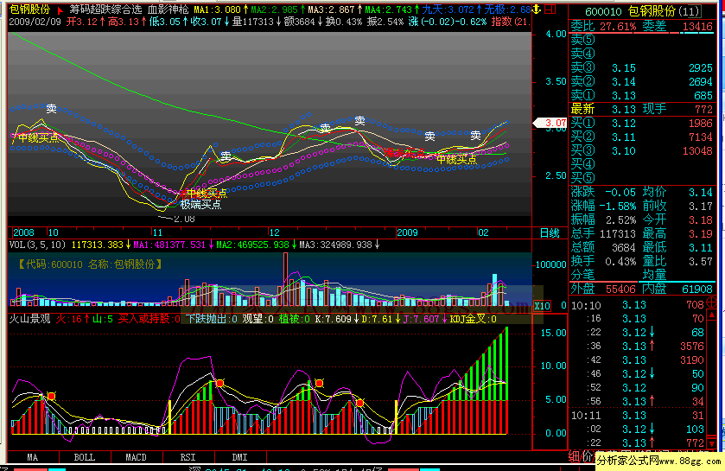Switch to the MA indicator tab
The height and width of the screenshot is (471, 725).
(x=32, y=457)
